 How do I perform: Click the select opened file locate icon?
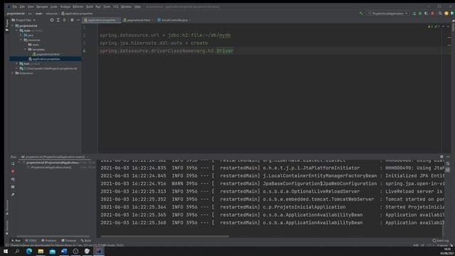(x=52, y=20)
